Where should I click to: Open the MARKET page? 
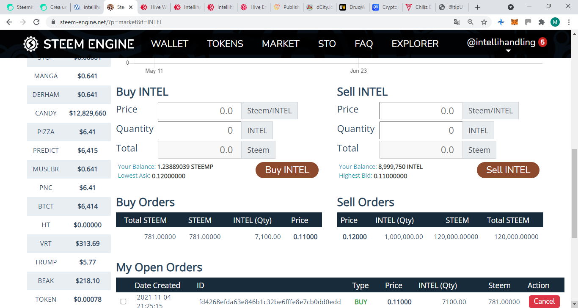[281, 44]
